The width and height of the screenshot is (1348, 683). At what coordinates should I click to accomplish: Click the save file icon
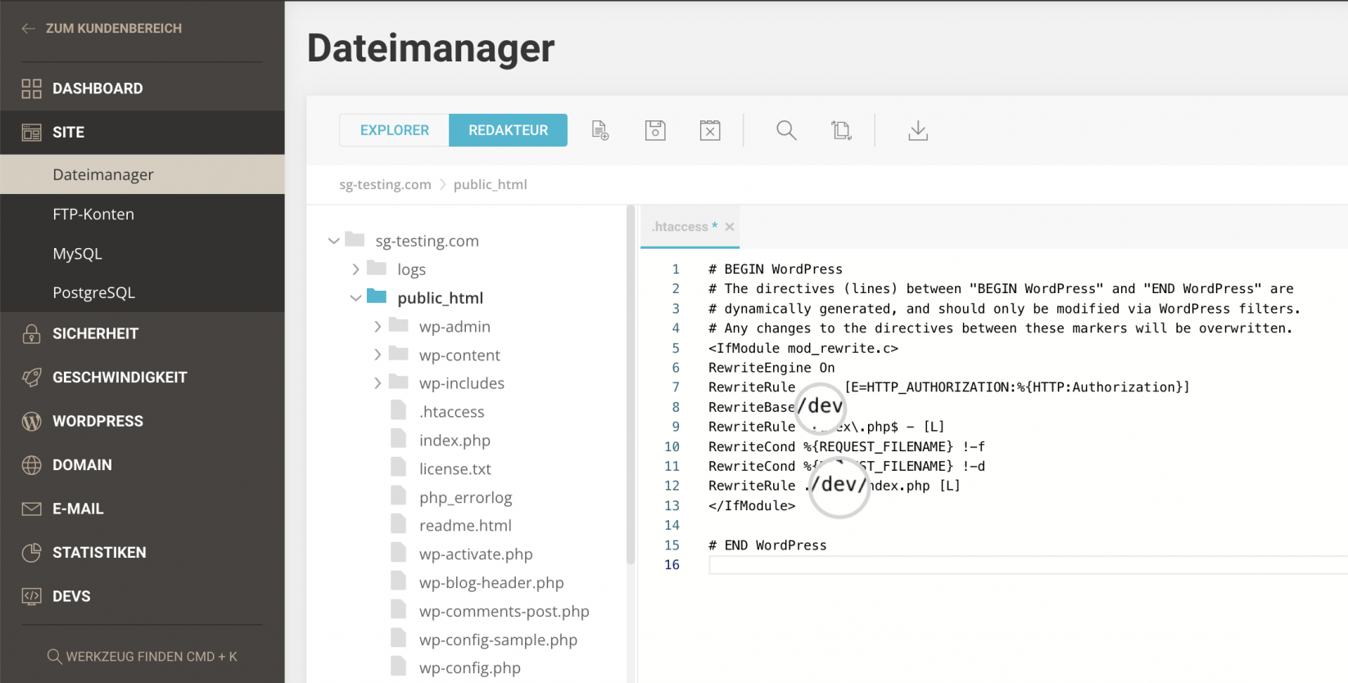point(655,130)
